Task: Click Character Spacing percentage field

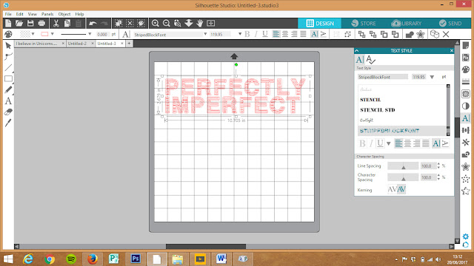Action: [427, 177]
